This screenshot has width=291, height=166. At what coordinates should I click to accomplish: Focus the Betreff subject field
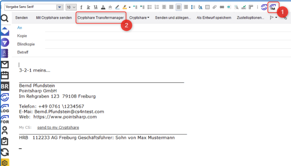point(168,52)
